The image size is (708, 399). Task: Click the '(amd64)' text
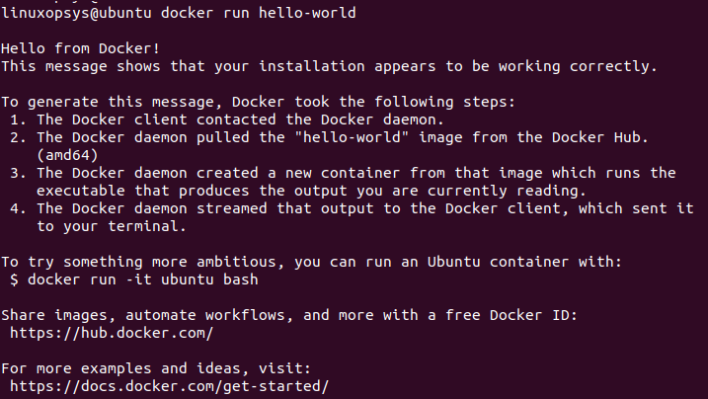[x=67, y=155]
